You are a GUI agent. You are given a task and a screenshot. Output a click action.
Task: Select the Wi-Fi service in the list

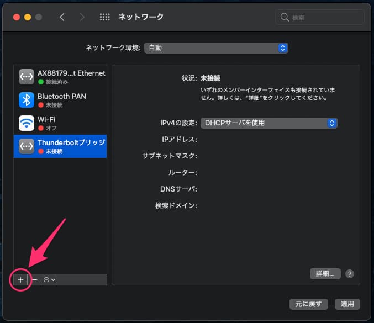point(60,123)
